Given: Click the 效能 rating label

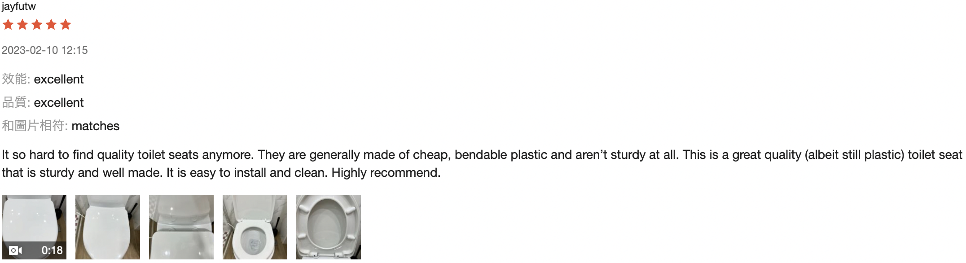Looking at the screenshot, I should [15, 79].
